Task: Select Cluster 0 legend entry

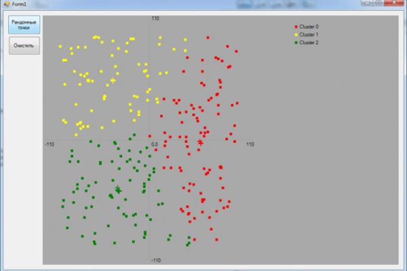Action: click(x=307, y=26)
